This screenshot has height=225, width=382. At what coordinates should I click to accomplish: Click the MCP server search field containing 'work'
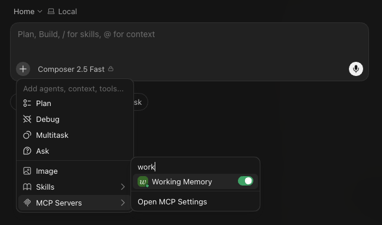tap(195, 167)
